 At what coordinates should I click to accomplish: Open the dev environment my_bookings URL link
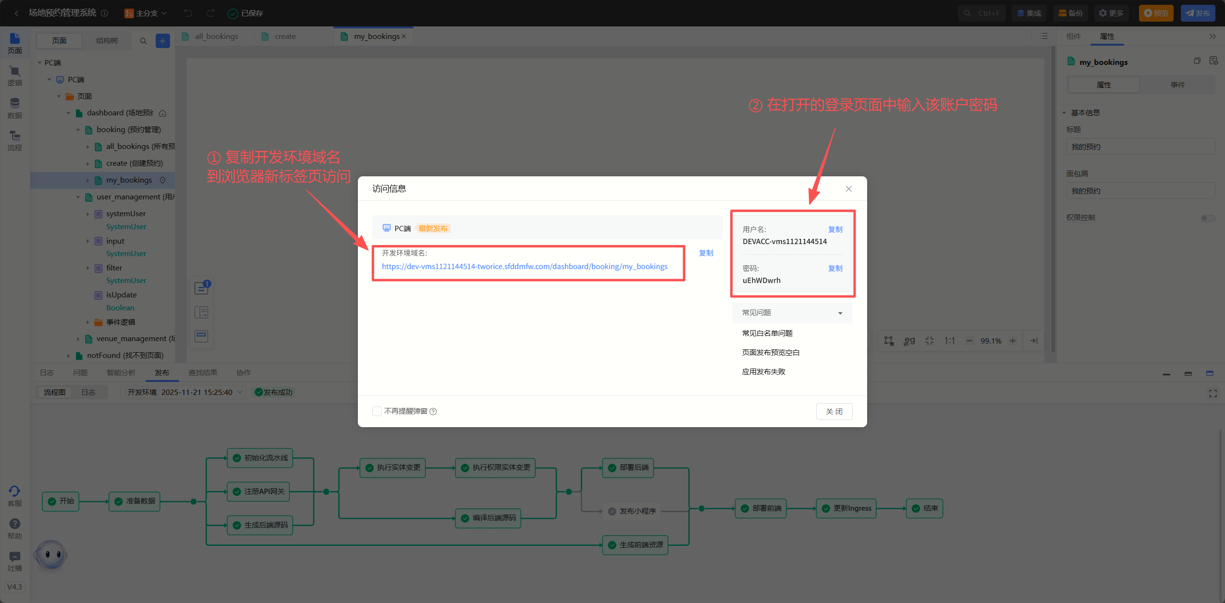(525, 266)
